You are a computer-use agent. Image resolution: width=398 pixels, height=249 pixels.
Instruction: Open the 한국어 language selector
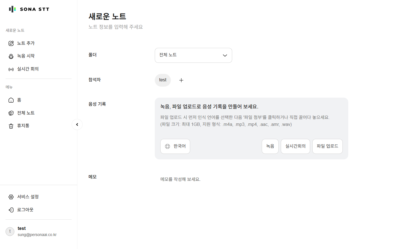click(x=175, y=146)
